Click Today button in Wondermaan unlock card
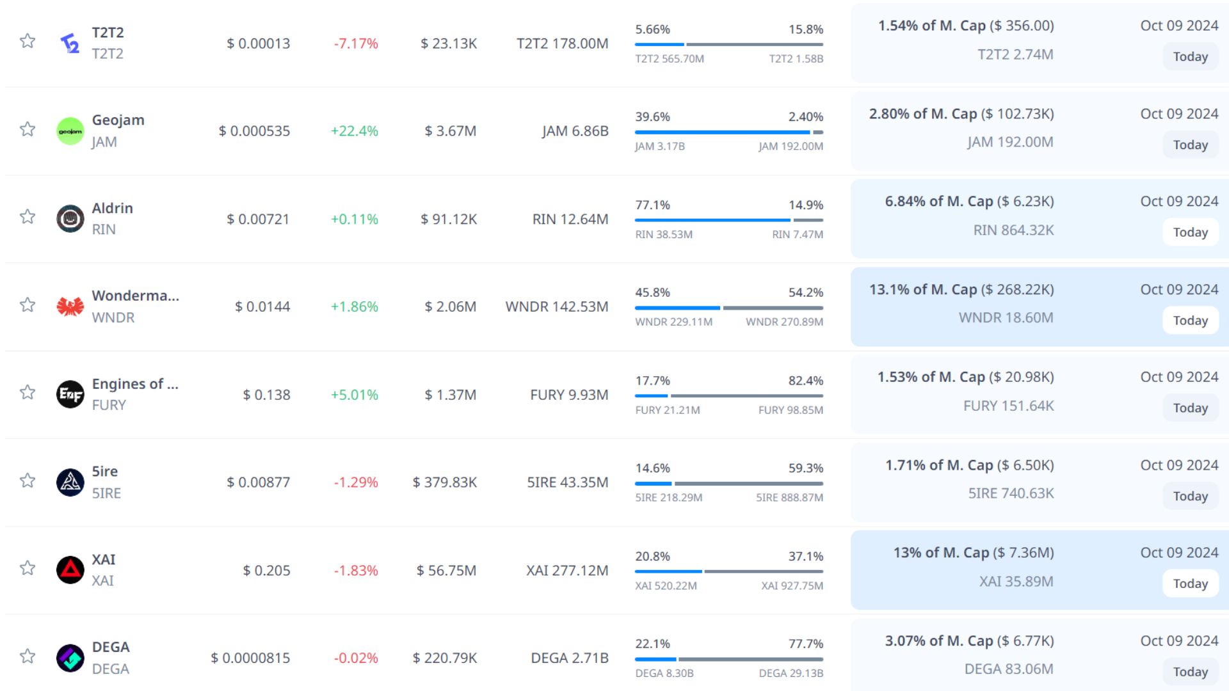 1190,321
